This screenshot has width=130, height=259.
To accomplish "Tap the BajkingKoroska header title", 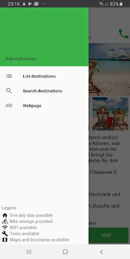I will pos(21,59).
